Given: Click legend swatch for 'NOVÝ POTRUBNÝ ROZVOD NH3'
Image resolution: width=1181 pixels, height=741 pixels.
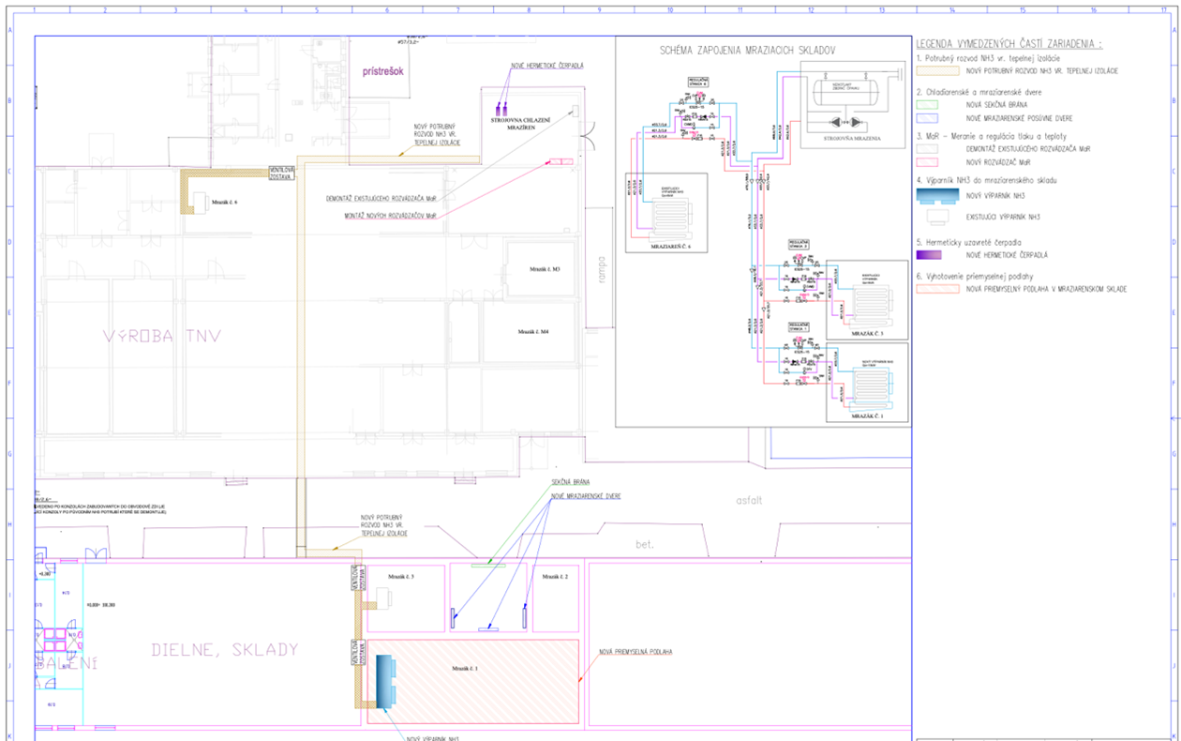Looking at the screenshot, I should click(938, 70).
